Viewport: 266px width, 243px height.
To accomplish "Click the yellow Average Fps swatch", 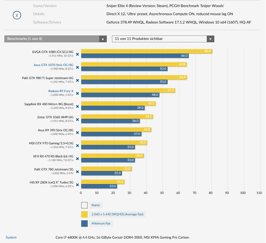I will click(x=84, y=214).
